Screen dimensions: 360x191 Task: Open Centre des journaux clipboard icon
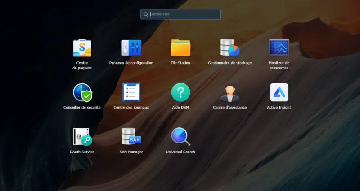click(131, 92)
